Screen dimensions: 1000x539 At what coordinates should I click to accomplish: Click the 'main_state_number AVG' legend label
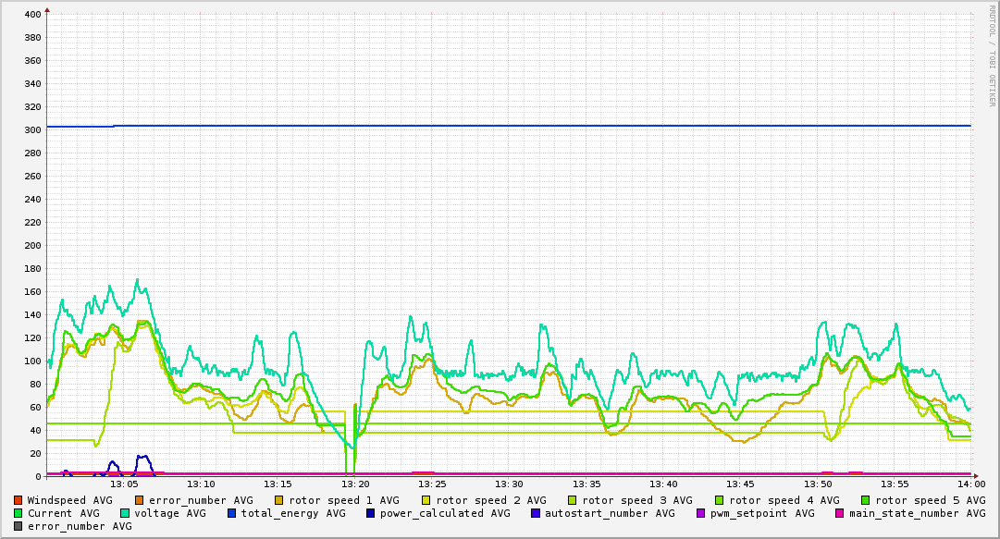[x=918, y=513]
